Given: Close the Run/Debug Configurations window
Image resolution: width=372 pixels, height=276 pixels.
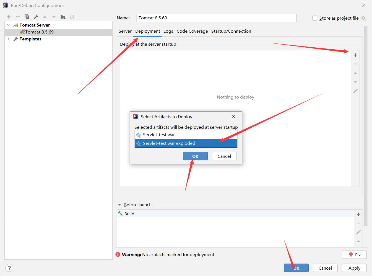Looking at the screenshot, I should (x=364, y=5).
